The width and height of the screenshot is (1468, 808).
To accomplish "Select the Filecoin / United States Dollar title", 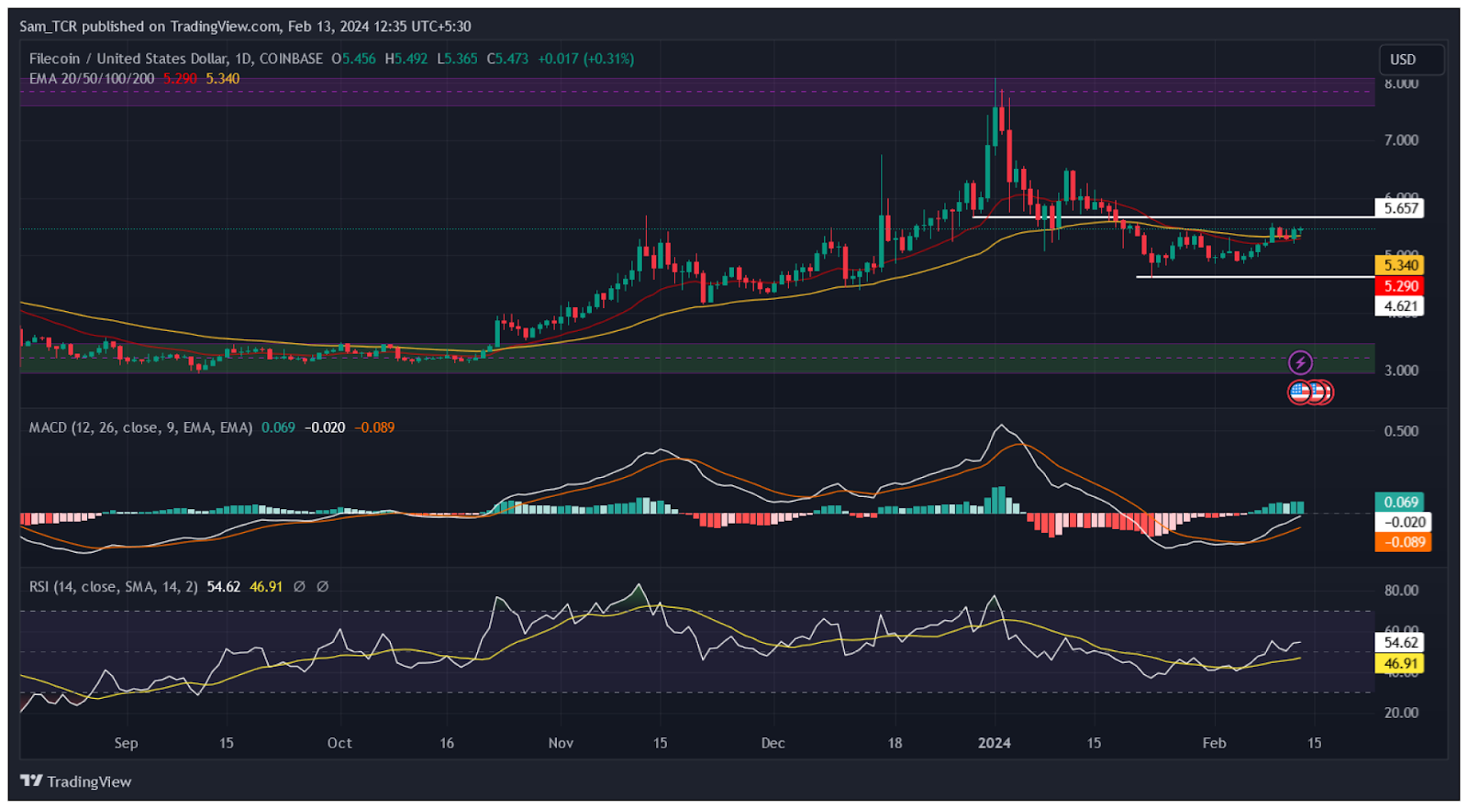I will 128,59.
